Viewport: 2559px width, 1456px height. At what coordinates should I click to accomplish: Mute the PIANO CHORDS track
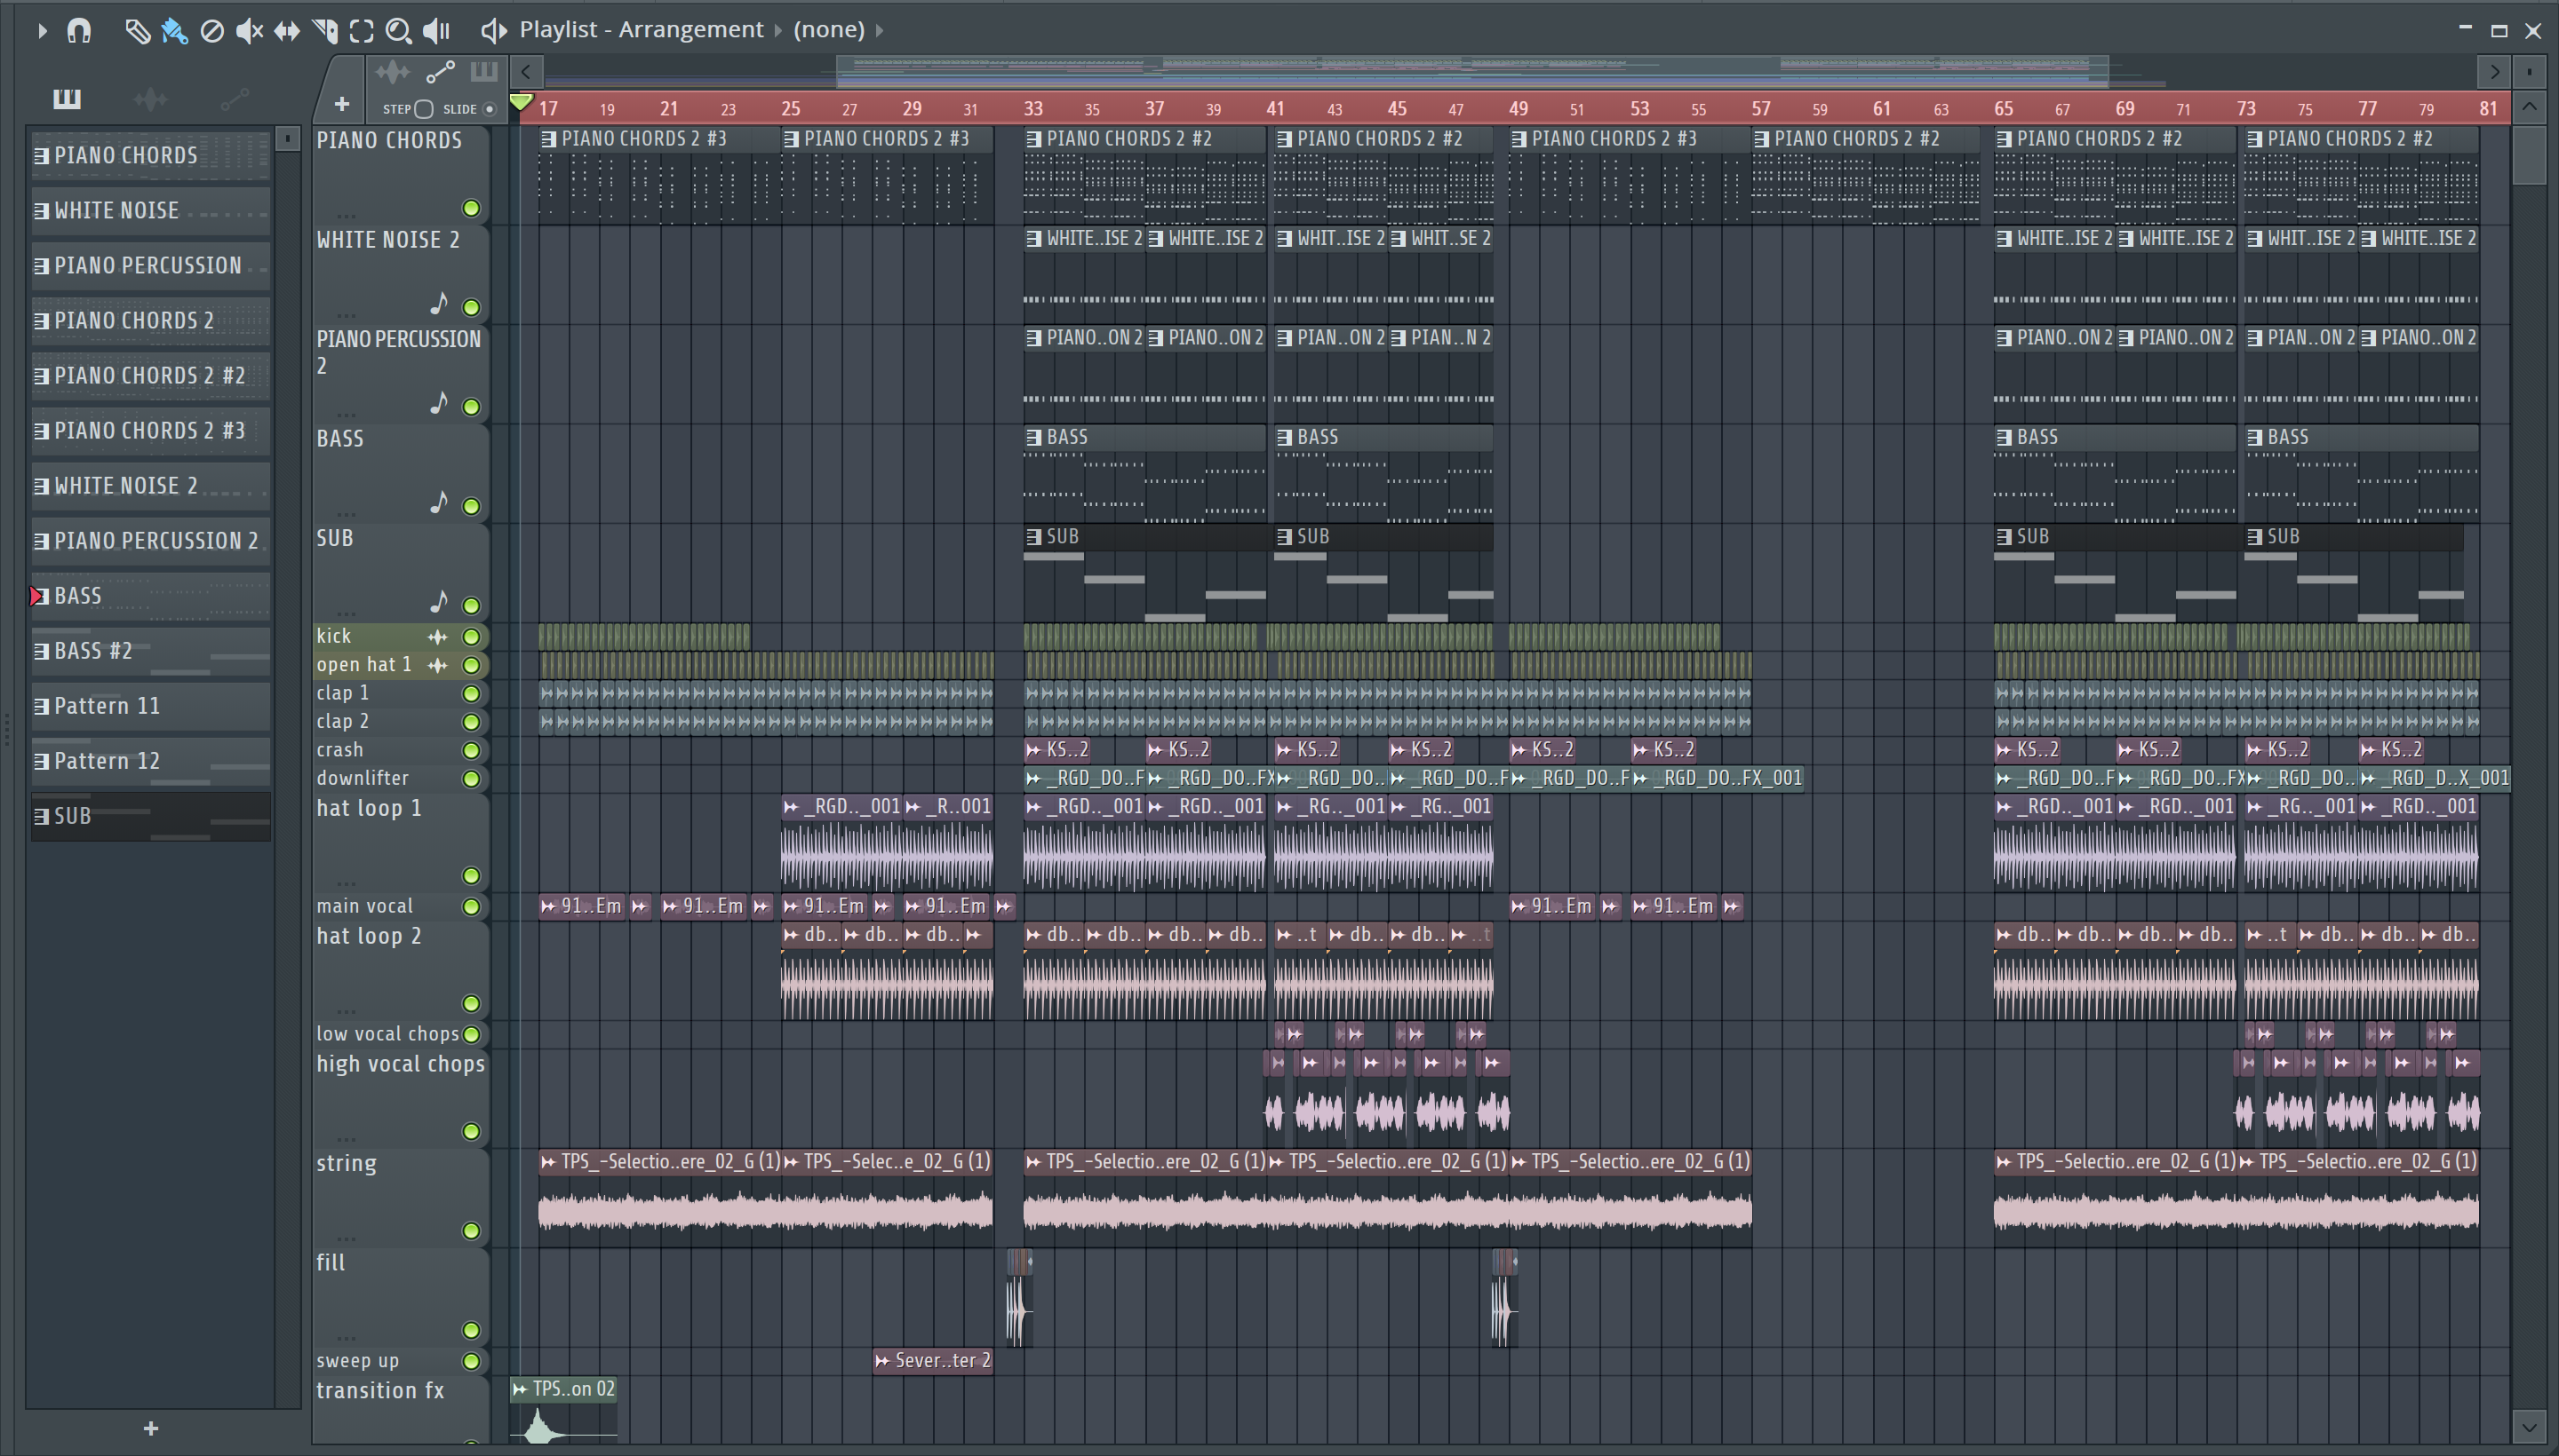470,208
